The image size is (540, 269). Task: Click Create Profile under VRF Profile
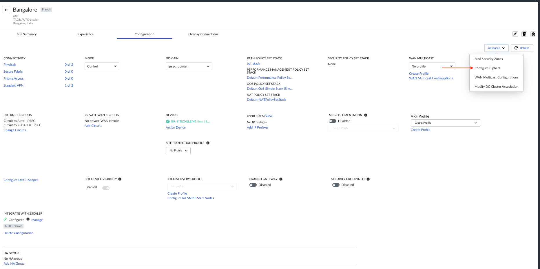[x=421, y=130]
